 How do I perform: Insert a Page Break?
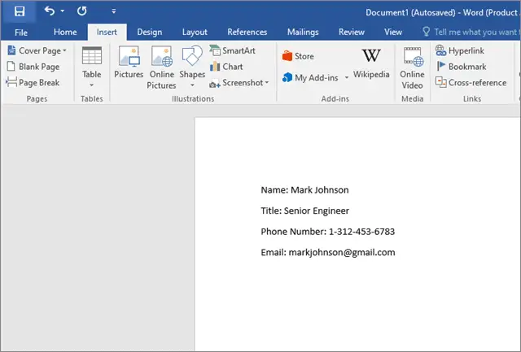[x=33, y=82]
